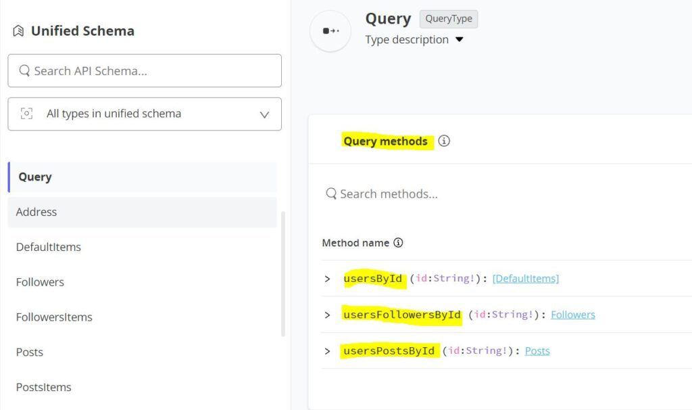Select PostsItems in the schema sidebar
The width and height of the screenshot is (692, 410).
pyautogui.click(x=43, y=387)
